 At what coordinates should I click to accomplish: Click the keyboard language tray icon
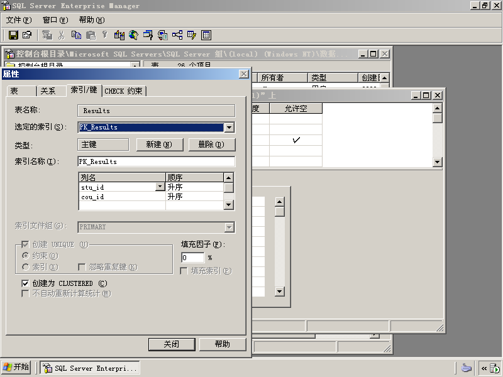(466, 368)
